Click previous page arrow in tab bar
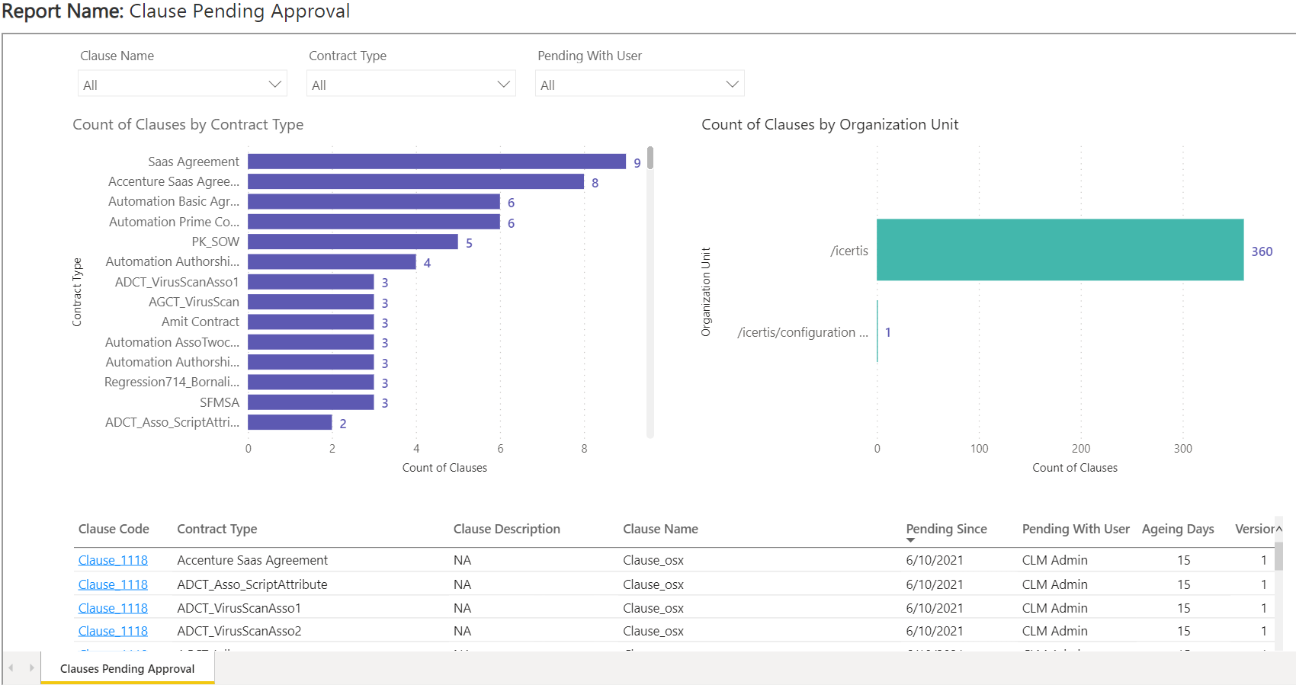Viewport: 1296px width, 685px height. coord(11,668)
